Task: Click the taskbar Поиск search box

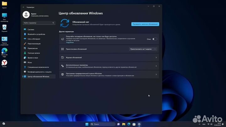Action: coord(103,124)
